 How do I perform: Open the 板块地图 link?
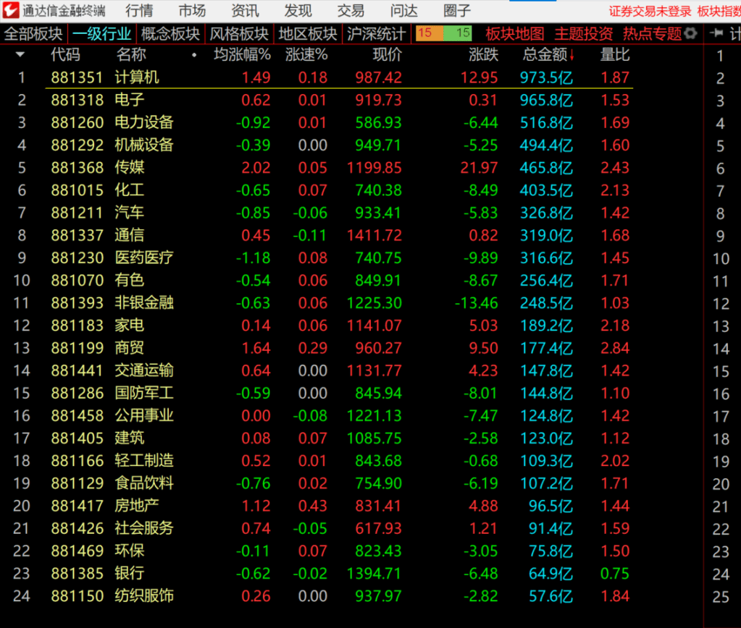(514, 34)
